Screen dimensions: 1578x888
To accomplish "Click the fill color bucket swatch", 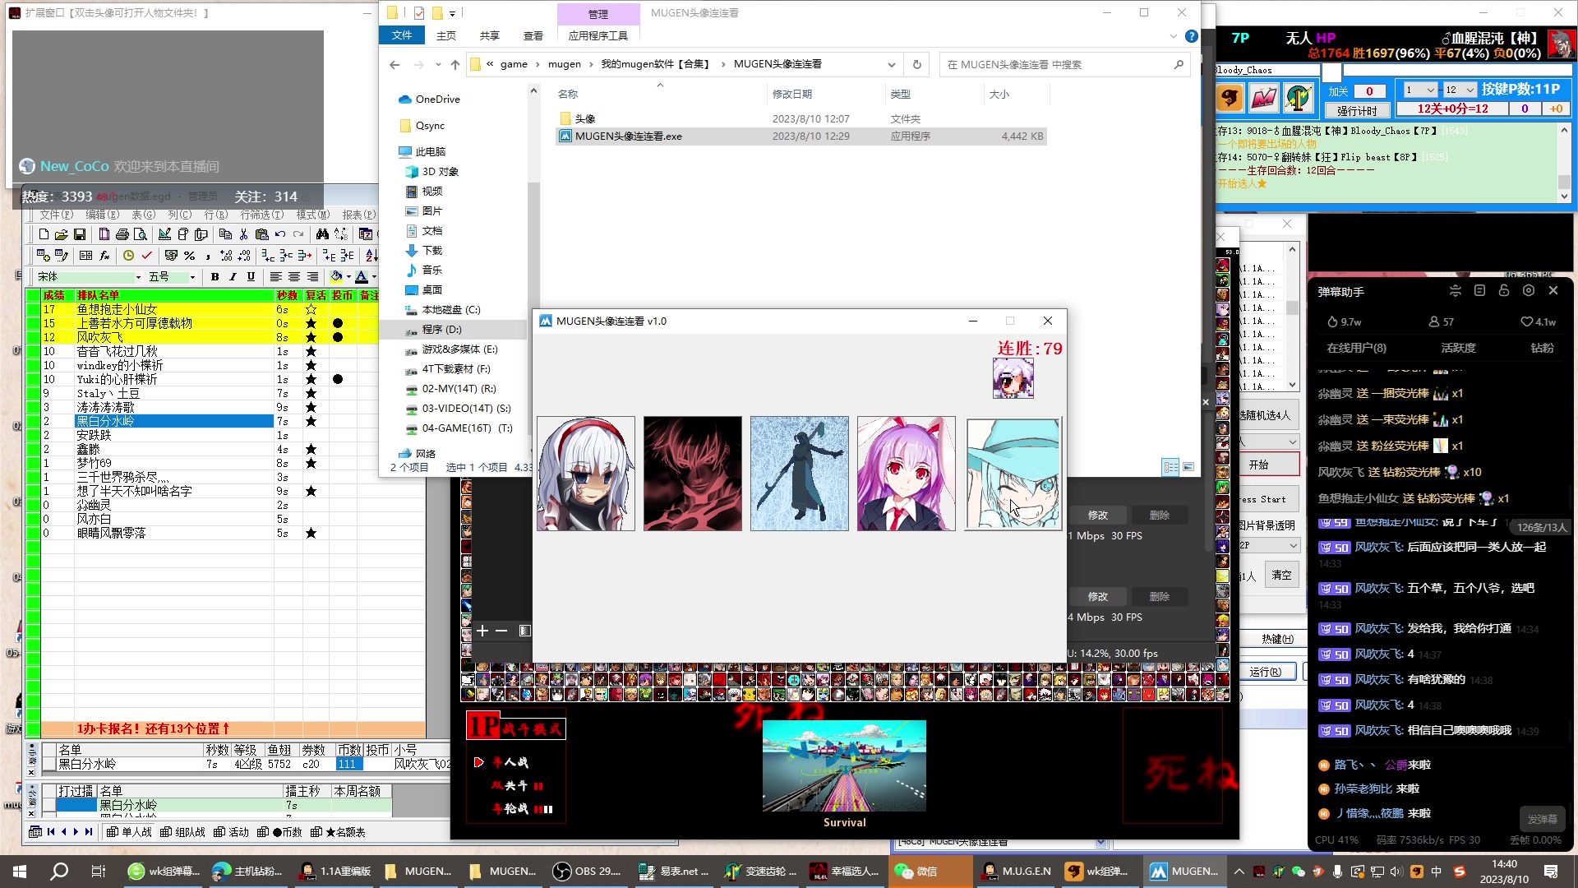I will 336,277.
